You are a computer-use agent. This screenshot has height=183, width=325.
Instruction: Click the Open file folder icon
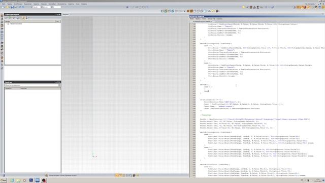7,7
